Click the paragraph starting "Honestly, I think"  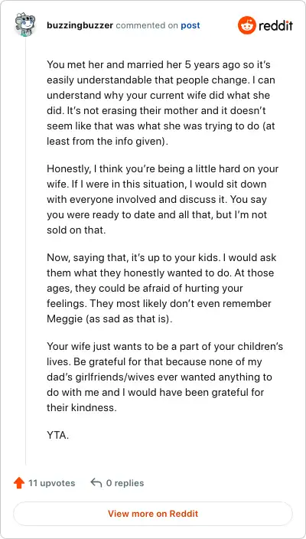162,199
